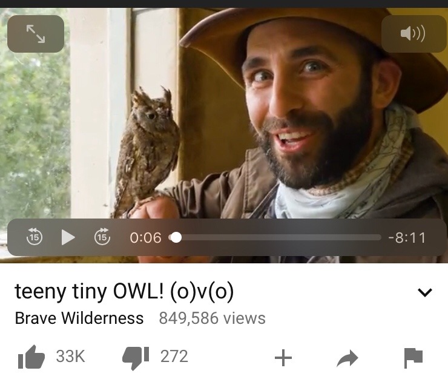
Task: Click the 272 dislikes count
Action: 174,356
